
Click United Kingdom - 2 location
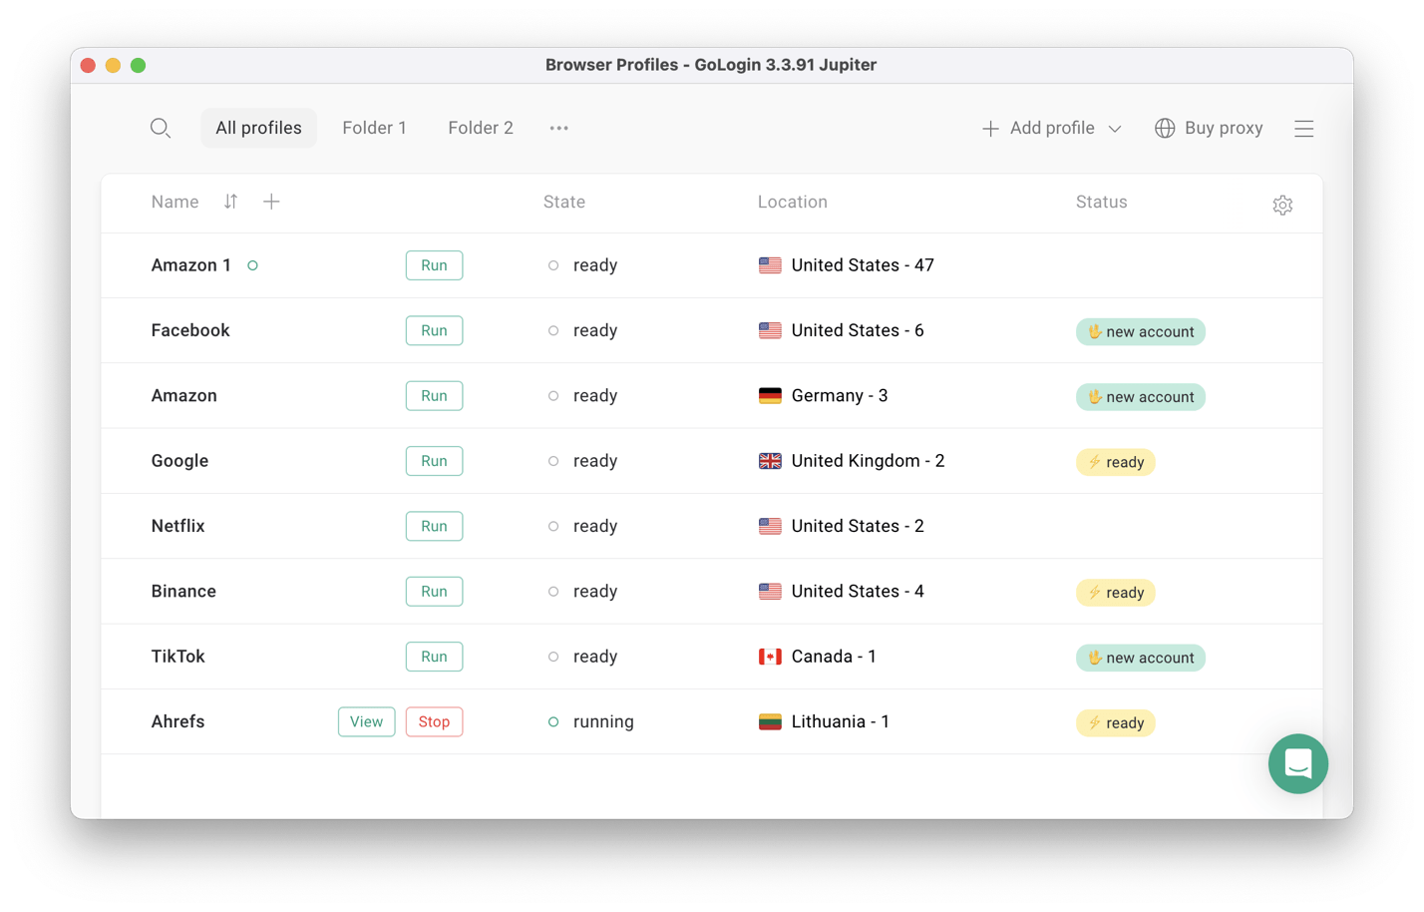coord(868,461)
